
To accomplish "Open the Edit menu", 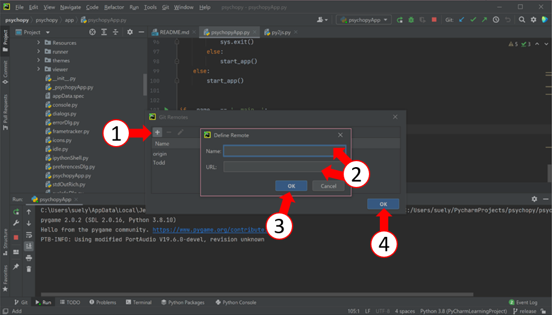I will [34, 7].
